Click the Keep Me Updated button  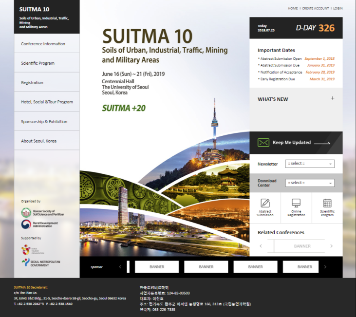296,143
